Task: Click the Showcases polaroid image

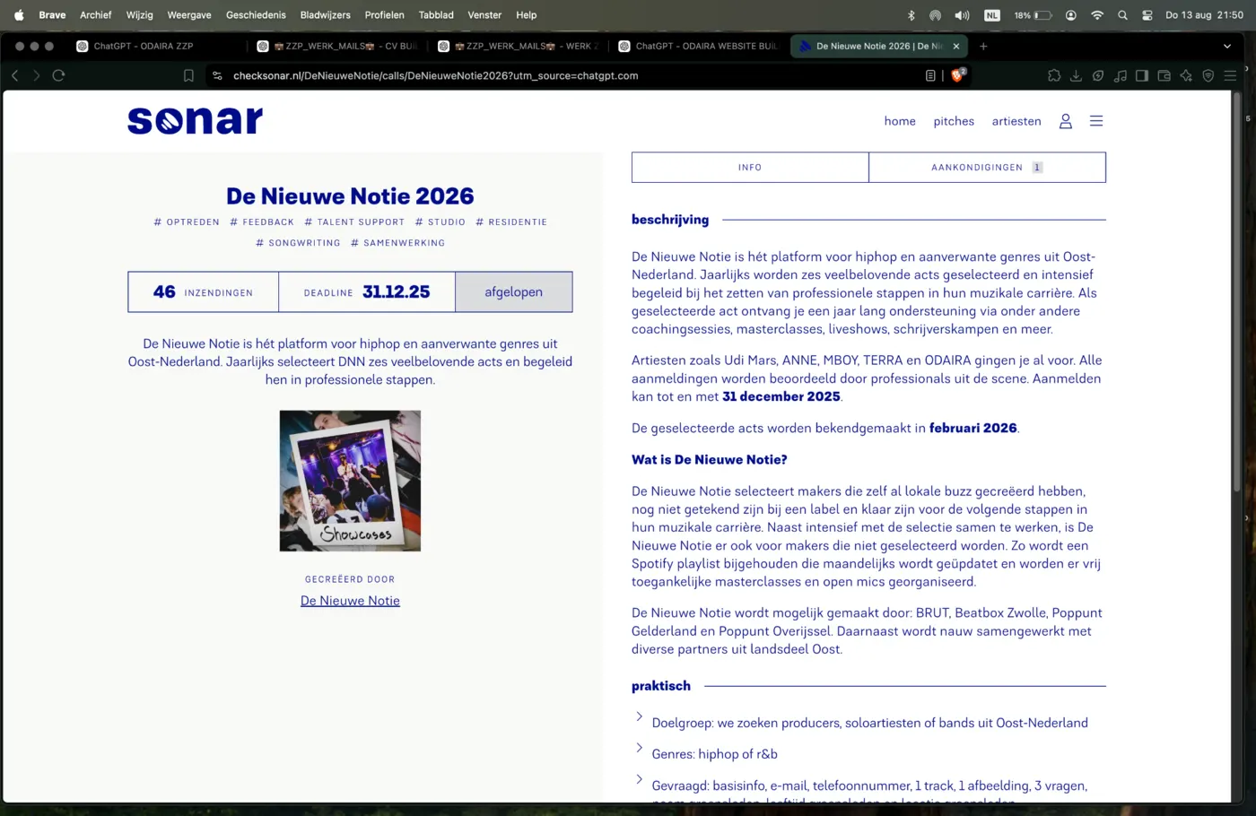Action: pos(350,481)
